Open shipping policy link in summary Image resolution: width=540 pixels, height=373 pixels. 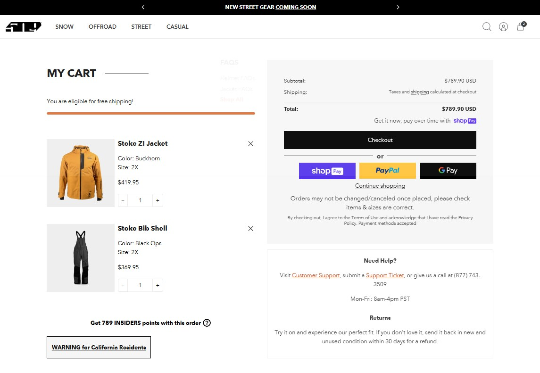420,92
